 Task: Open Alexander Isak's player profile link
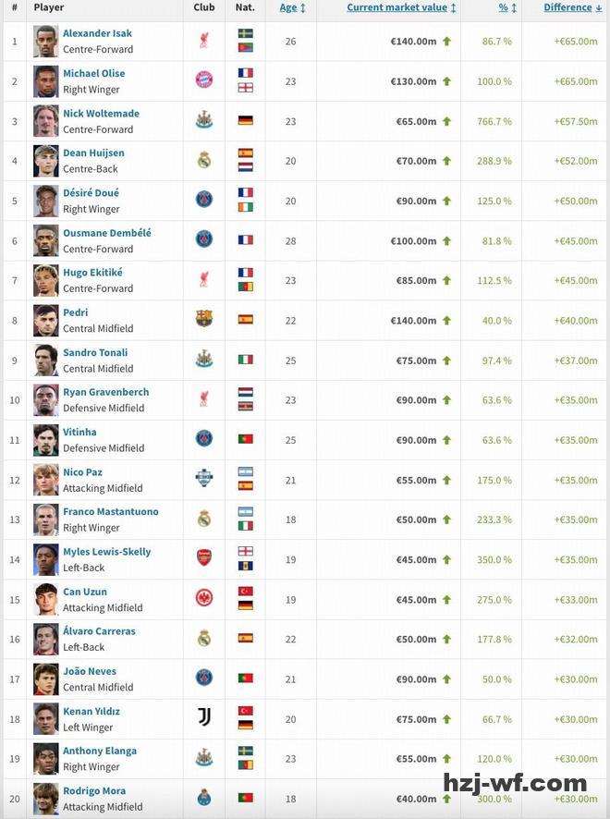point(97,33)
